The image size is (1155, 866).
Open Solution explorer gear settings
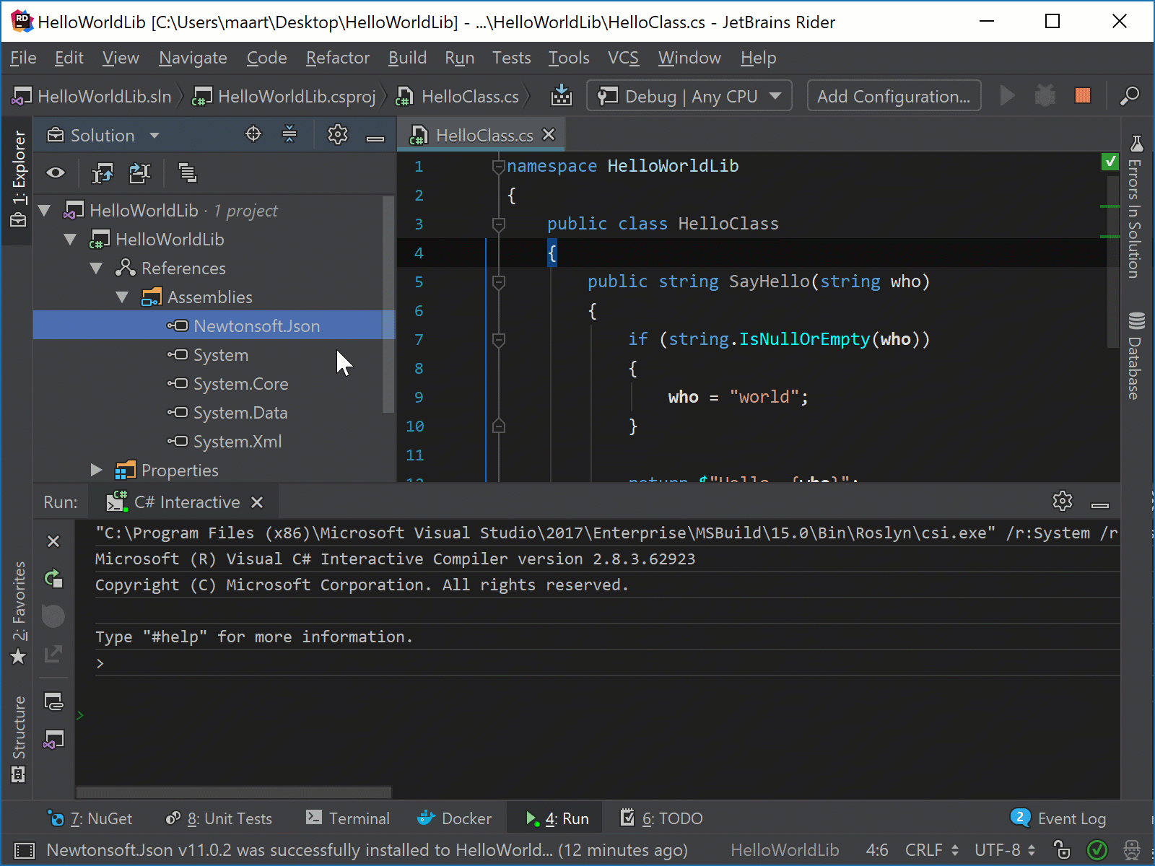point(337,135)
